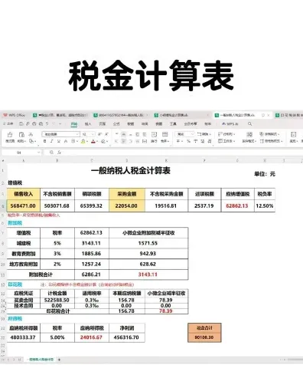Click the thousands separator icon

(x=195, y=141)
